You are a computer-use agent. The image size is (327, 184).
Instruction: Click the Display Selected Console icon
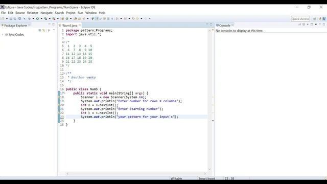pos(303,25)
